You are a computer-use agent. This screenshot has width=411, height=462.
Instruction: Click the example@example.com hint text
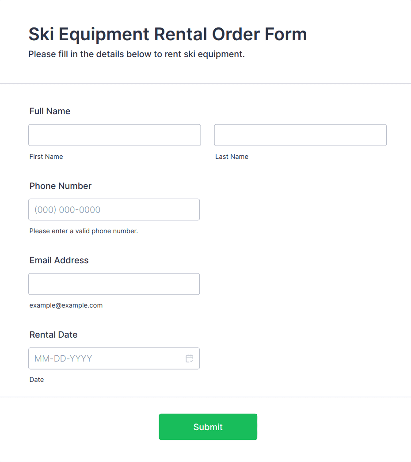[66, 305]
